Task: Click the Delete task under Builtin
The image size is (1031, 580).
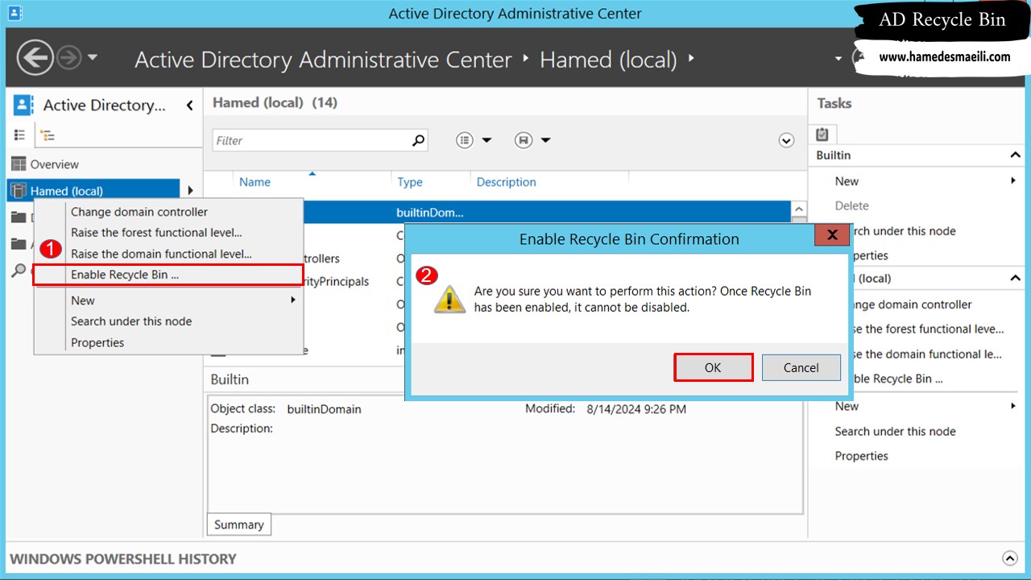Action: tap(851, 206)
